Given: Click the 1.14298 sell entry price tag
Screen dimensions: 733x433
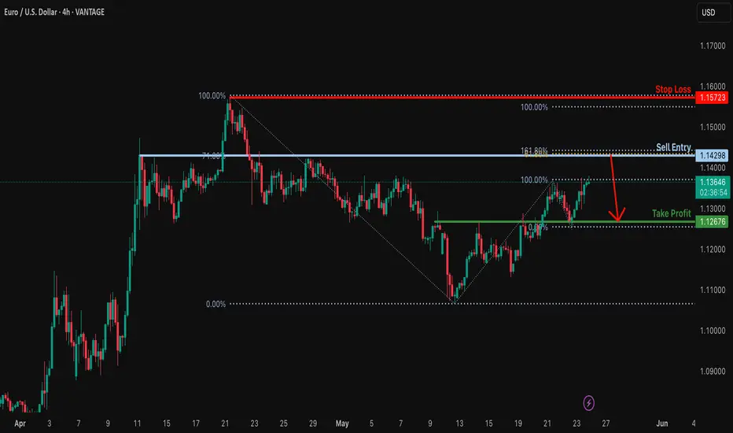Looking at the screenshot, I should coord(712,155).
